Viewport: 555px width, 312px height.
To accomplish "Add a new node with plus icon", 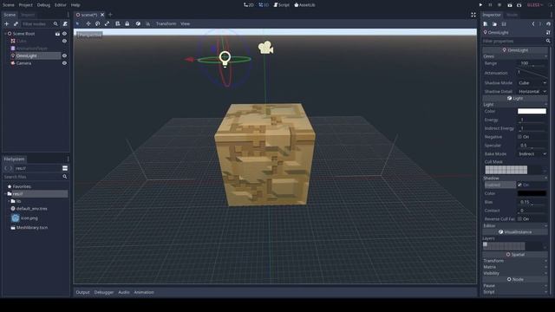I will click(6, 23).
